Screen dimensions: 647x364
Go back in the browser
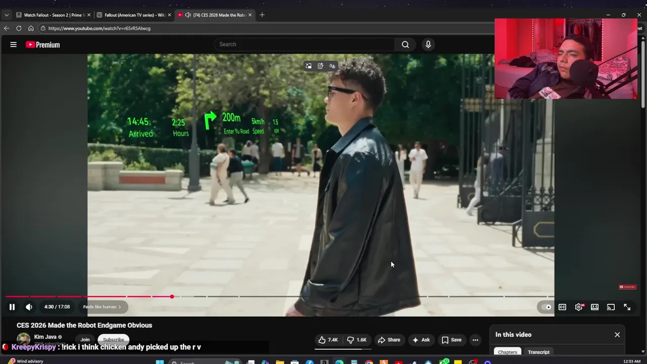tap(7, 28)
